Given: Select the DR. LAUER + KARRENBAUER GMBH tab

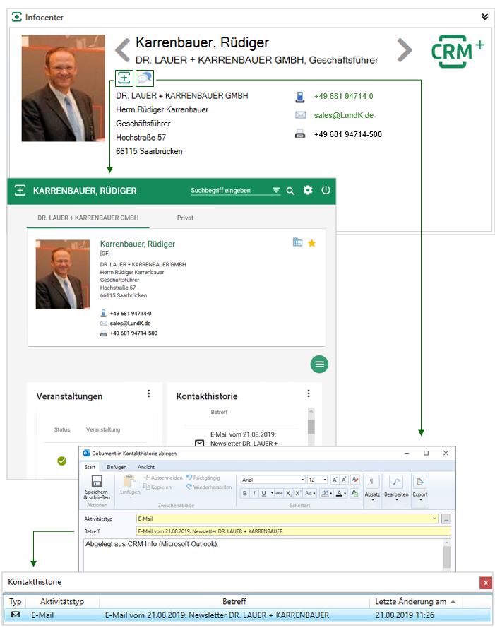Looking at the screenshot, I should pyautogui.click(x=88, y=218).
